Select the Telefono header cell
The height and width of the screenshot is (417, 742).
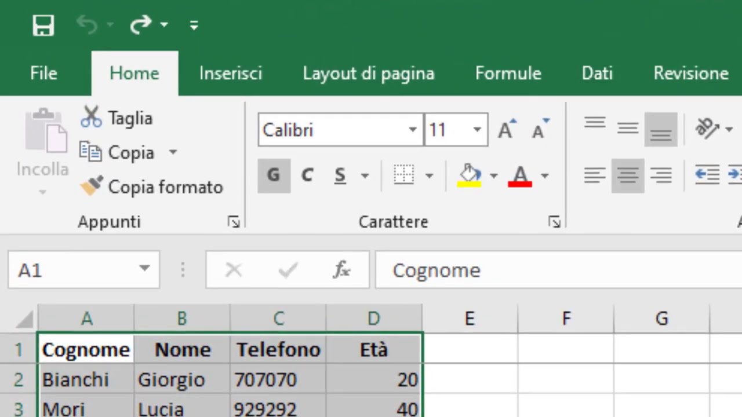(x=278, y=349)
